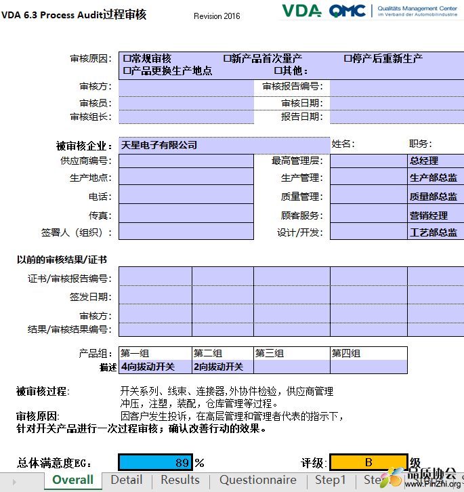
Task: Click the name cell beside 最高管理层
Action: tap(368, 161)
